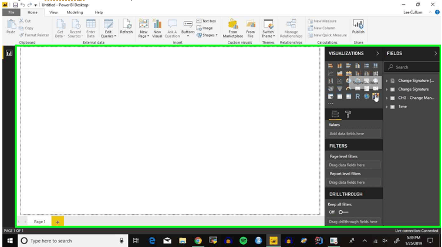Click the New Visual button
Viewport: 442px width, 247px height.
coord(157,28)
